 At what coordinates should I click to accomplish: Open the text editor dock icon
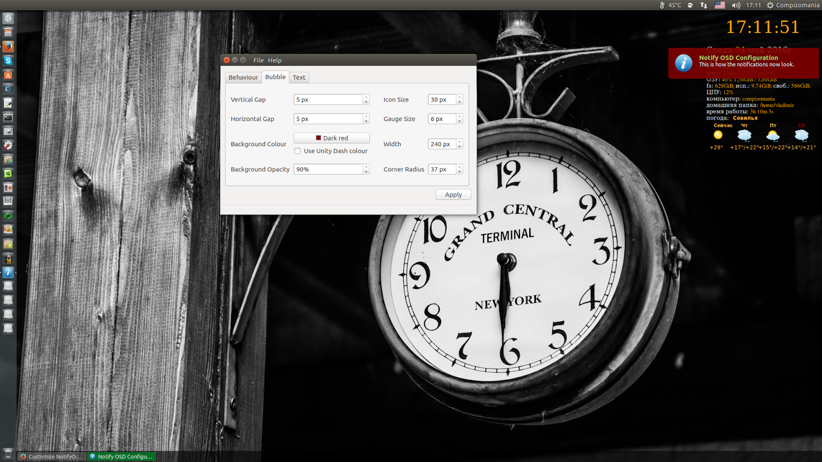tap(8, 103)
